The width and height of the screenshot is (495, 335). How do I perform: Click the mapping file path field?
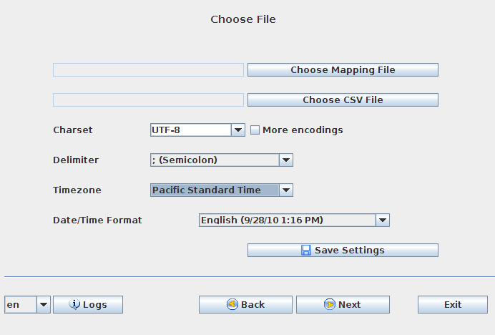148,70
